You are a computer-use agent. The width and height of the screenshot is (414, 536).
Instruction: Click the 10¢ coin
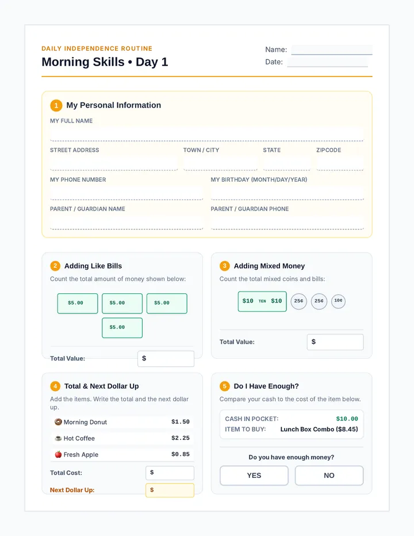338,301
